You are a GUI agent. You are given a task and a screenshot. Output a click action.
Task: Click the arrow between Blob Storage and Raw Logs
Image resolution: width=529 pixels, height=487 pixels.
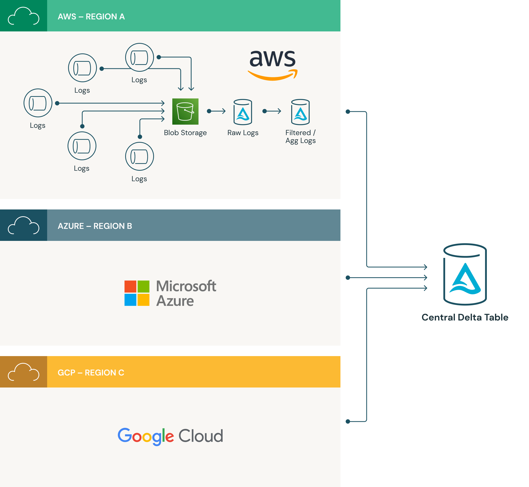[x=216, y=111]
